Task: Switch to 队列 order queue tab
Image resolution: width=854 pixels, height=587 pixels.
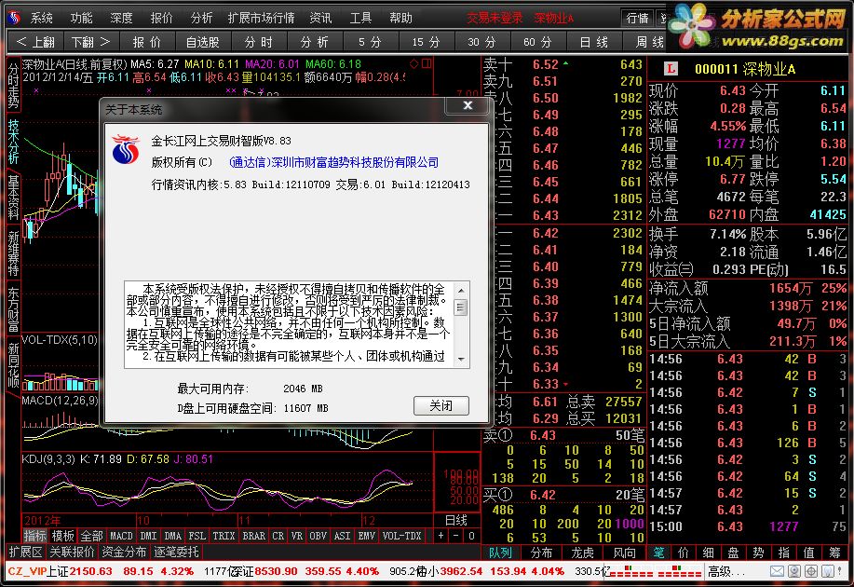Action: 500,553
